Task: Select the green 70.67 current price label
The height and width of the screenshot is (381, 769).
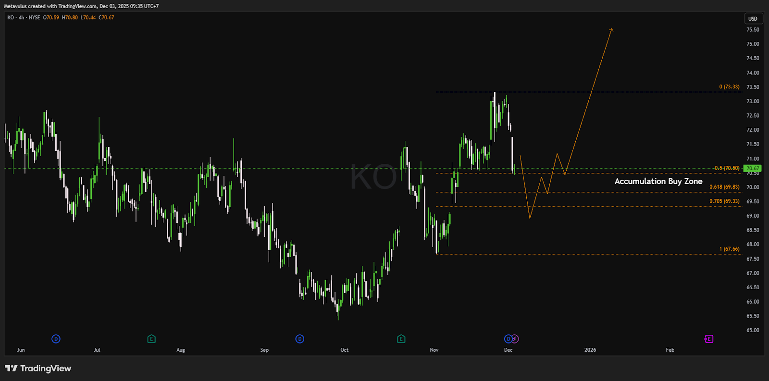Action: 752,168
